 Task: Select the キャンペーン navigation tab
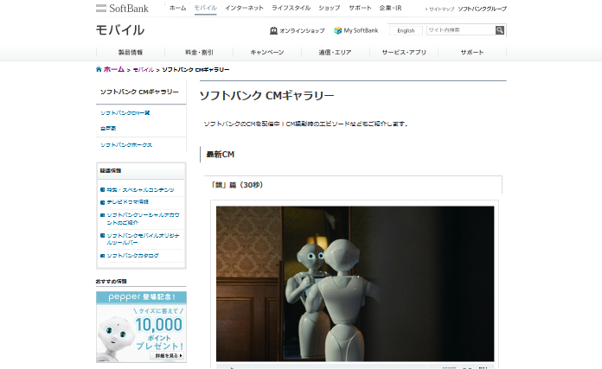[267, 52]
